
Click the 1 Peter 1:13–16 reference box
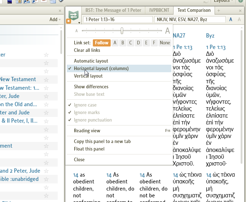(x=118, y=19)
